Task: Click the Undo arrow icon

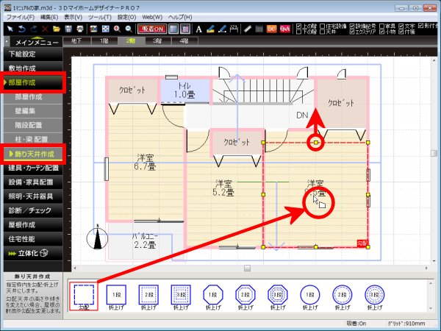Action: (x=22, y=29)
